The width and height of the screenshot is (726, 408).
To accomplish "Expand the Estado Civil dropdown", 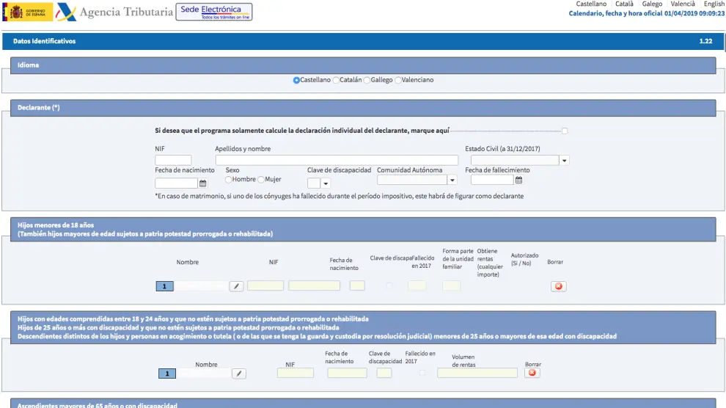I will 564,161.
